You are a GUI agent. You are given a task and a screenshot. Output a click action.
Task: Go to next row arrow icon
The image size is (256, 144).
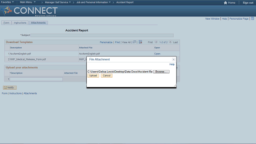[170, 42]
